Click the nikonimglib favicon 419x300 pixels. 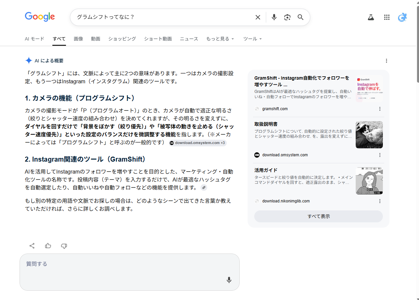coord(257,201)
